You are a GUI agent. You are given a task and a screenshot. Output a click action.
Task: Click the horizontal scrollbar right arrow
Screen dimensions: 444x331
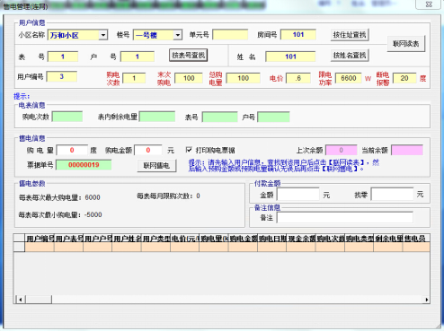[x=427, y=300]
